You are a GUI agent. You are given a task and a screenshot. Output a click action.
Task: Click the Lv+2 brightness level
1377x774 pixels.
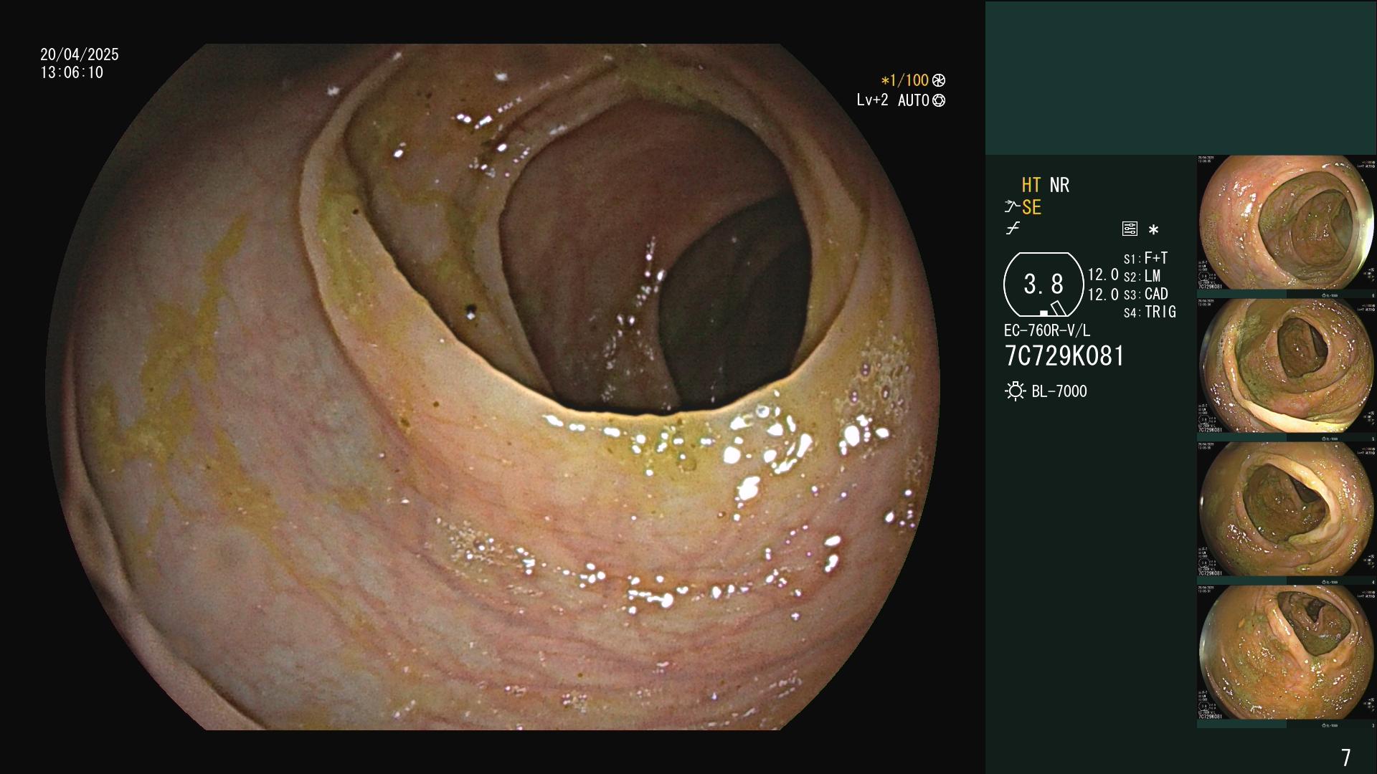pyautogui.click(x=872, y=100)
